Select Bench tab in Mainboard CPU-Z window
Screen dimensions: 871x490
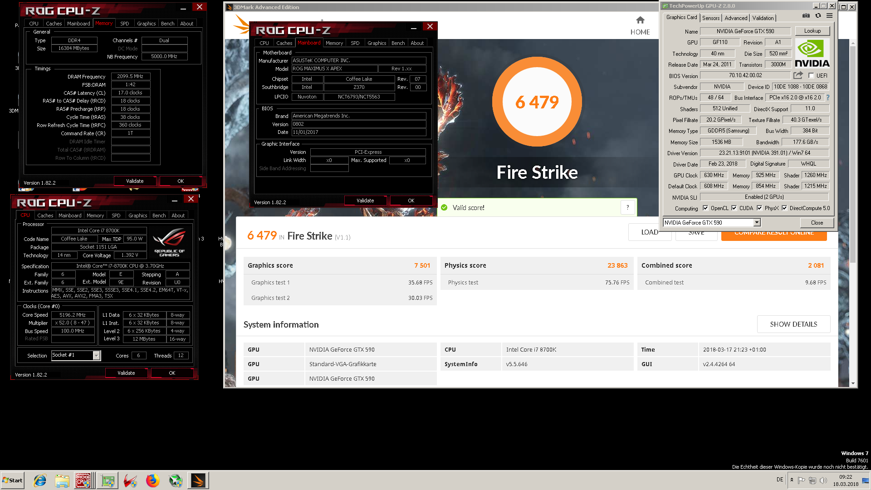pyautogui.click(x=398, y=43)
